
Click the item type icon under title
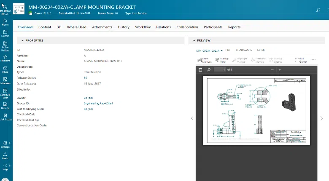[31, 13]
